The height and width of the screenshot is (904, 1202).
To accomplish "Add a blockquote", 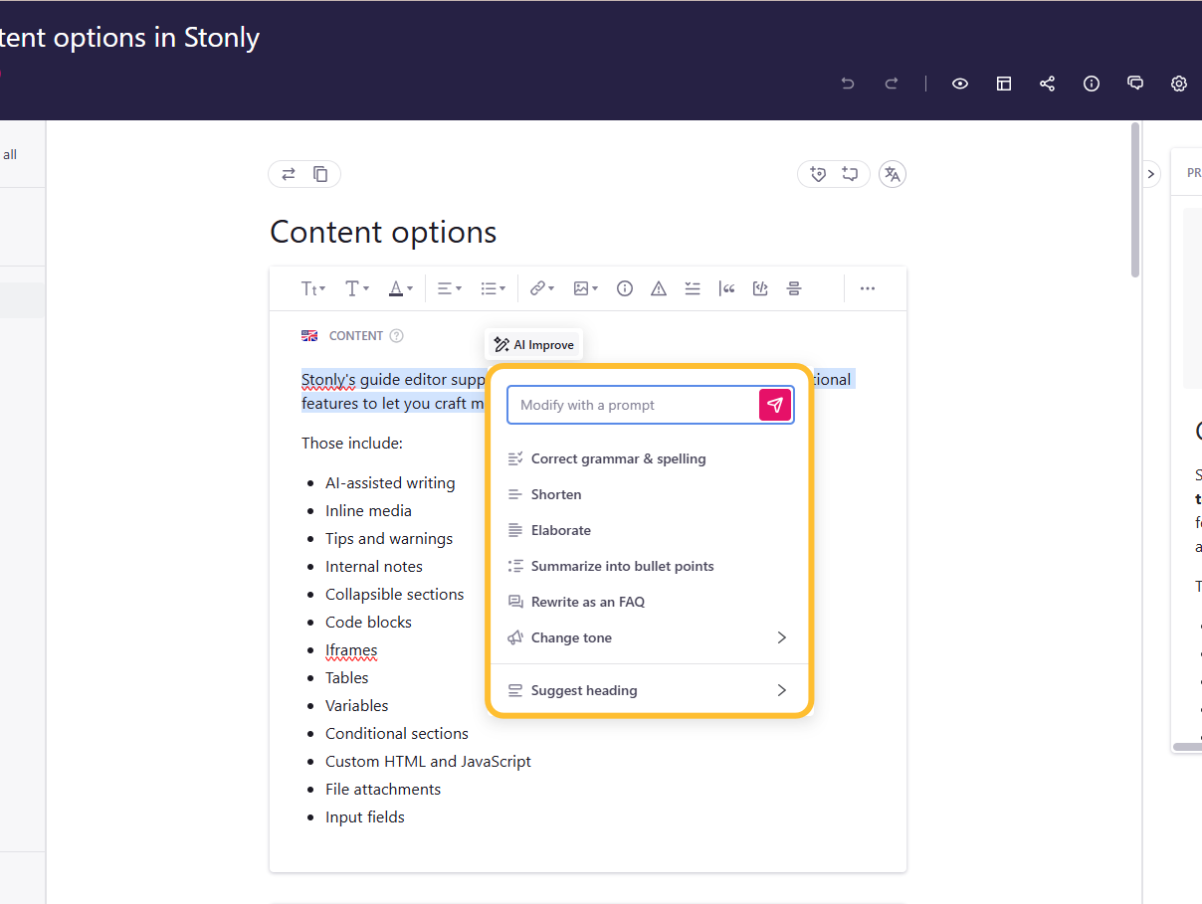I will (x=727, y=288).
